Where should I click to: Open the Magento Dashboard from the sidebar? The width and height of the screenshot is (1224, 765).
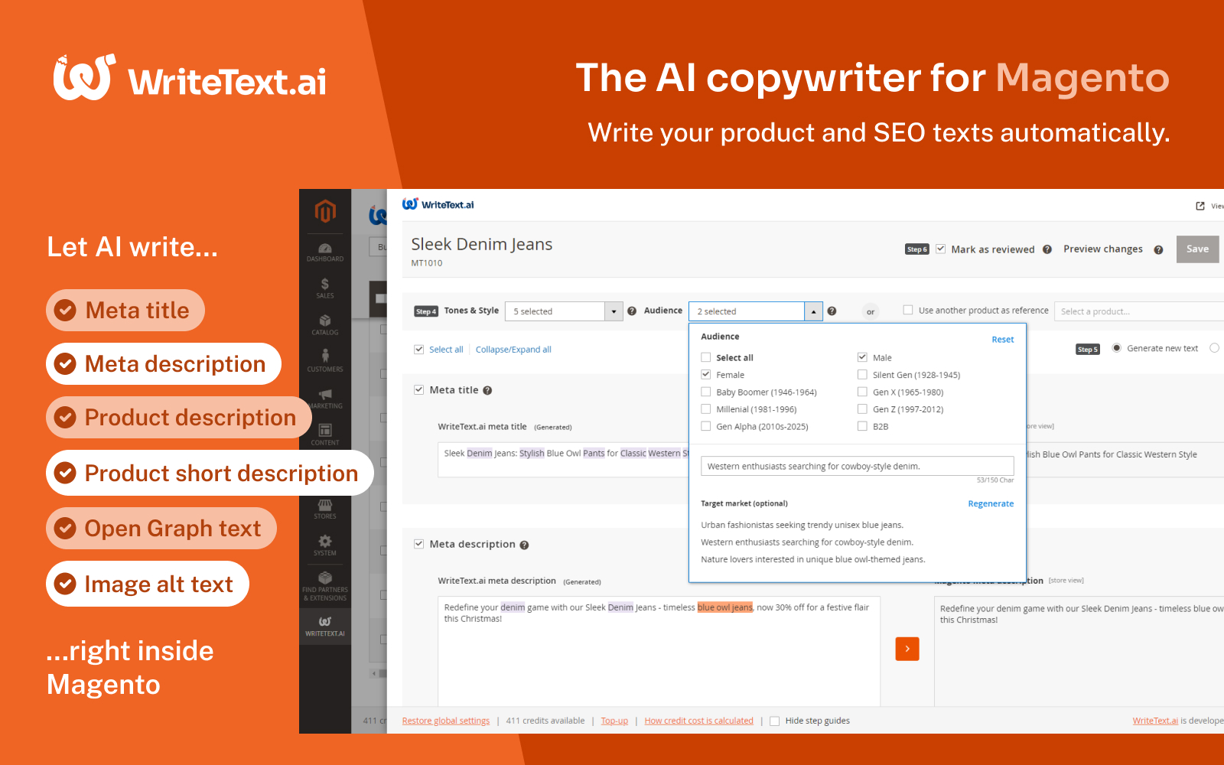coord(325,252)
